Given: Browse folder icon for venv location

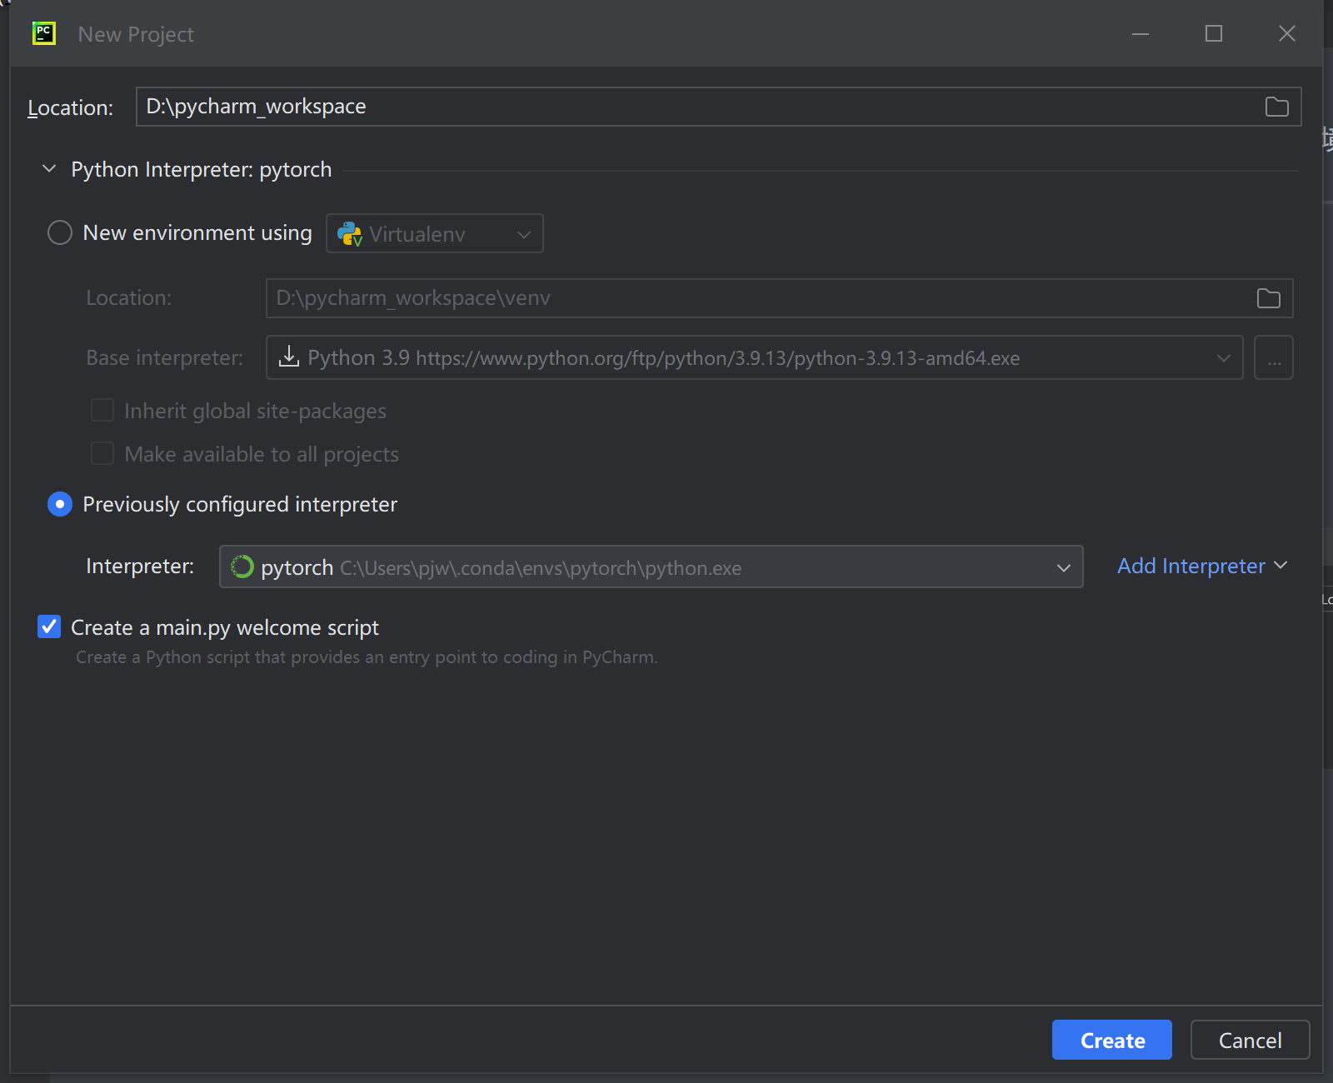Looking at the screenshot, I should 1268,298.
